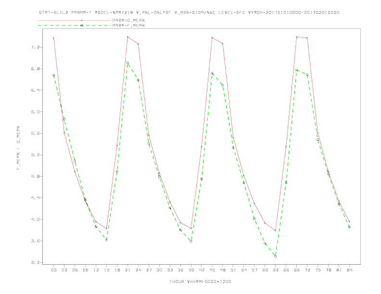This screenshot has width=381, height=294.
Task: Click the 6.8 y-axis tick label
Action: pos(35,69)
